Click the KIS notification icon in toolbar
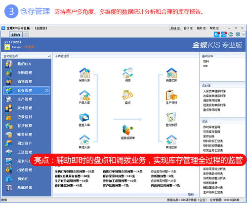Viewport: 247px width, 206px height. coord(217,34)
